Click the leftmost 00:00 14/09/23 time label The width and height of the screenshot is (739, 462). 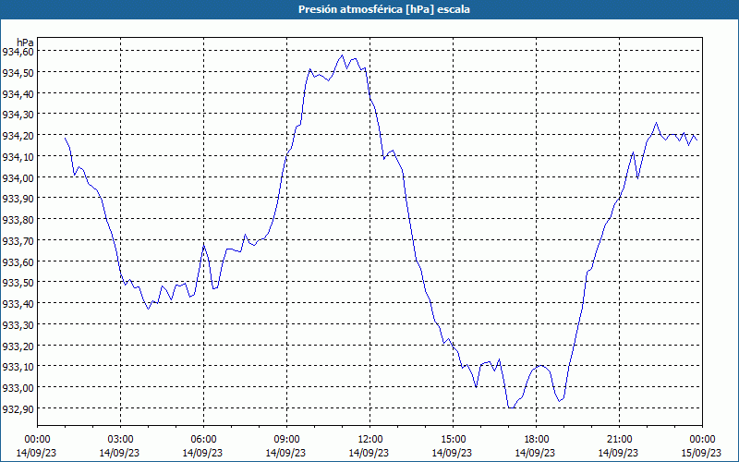pos(37,445)
